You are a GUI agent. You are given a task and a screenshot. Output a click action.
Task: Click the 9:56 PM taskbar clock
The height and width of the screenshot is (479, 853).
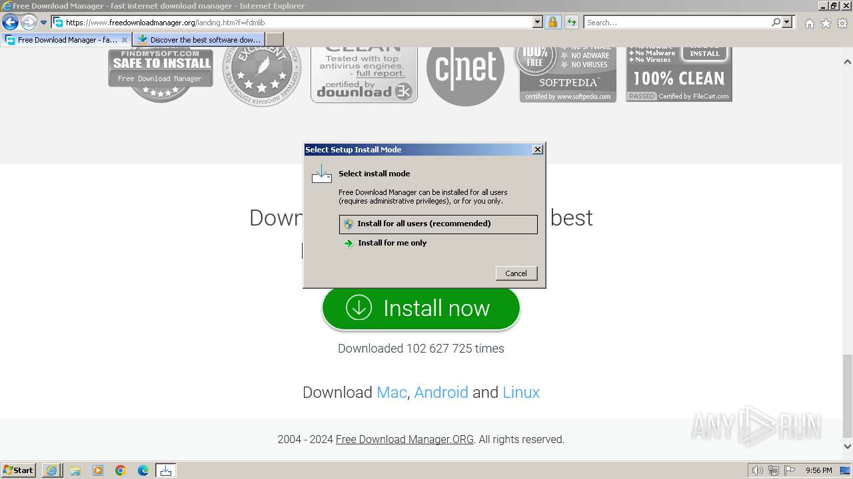coord(819,470)
